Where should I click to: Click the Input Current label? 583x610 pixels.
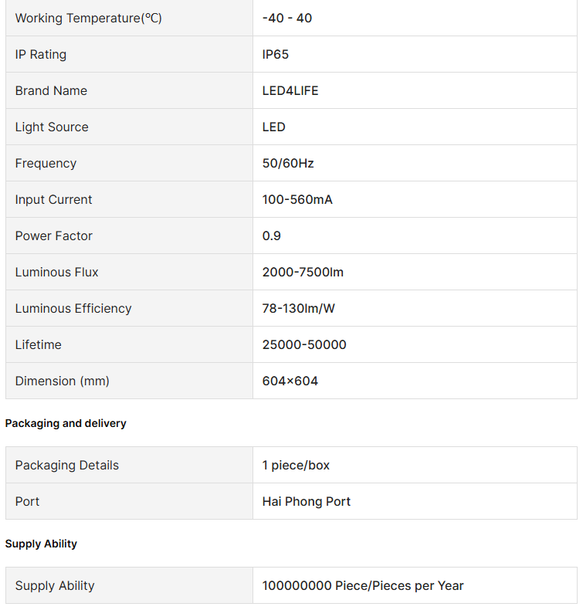click(x=53, y=199)
